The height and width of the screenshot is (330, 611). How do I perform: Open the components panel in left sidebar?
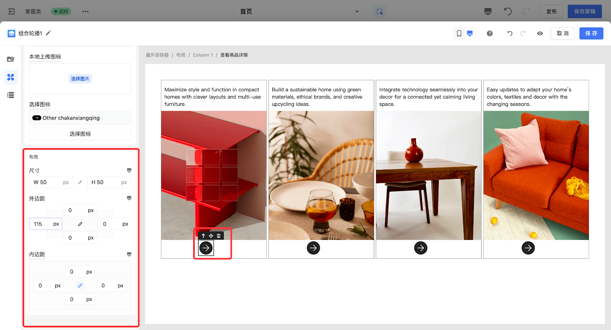11,77
